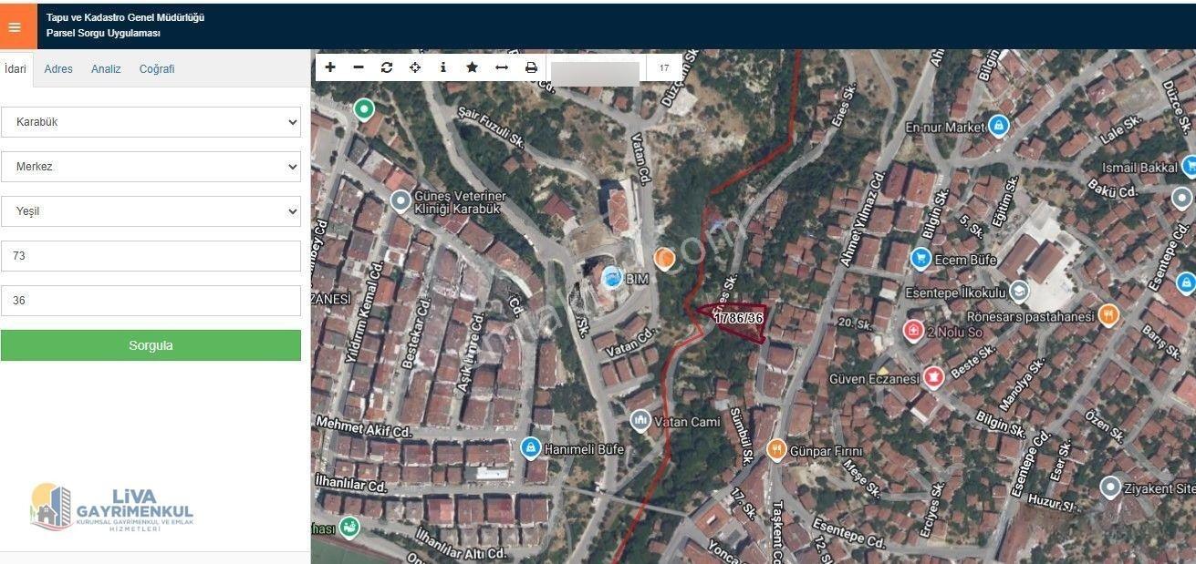Click the block number field containing 73
The width and height of the screenshot is (1196, 564).
tap(151, 256)
